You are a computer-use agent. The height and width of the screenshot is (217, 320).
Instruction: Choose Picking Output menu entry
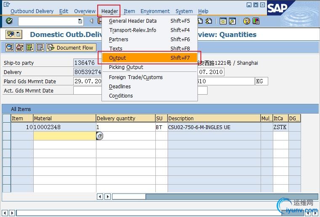coord(149,67)
